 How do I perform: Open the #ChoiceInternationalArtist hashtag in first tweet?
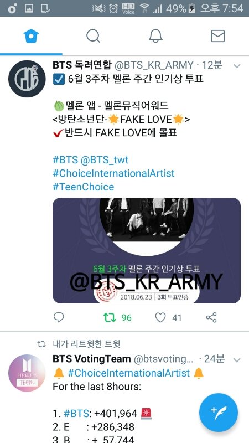pyautogui.click(x=113, y=173)
